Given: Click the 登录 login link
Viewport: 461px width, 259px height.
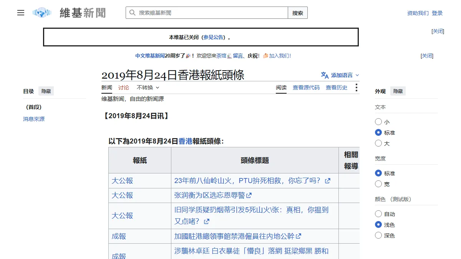Looking at the screenshot, I should [437, 13].
